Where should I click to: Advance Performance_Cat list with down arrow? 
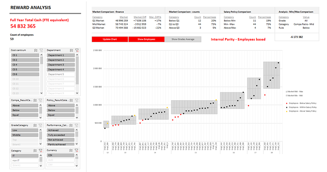pyautogui.click(x=77, y=144)
